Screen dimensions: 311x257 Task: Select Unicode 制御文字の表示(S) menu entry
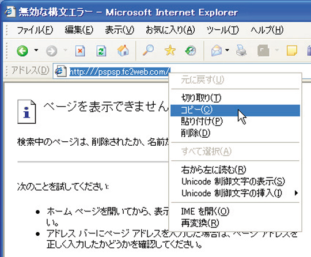coord(235,182)
